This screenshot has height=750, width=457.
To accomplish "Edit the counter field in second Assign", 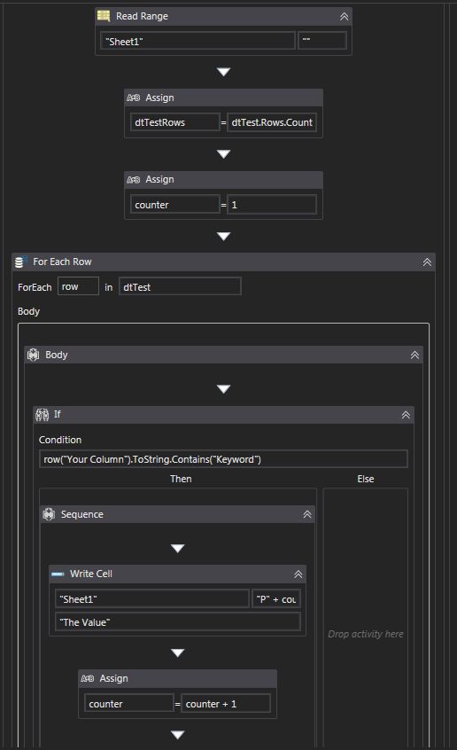I will (x=175, y=205).
